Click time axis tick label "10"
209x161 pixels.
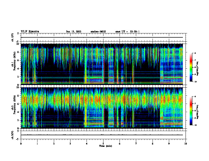click(186, 144)
